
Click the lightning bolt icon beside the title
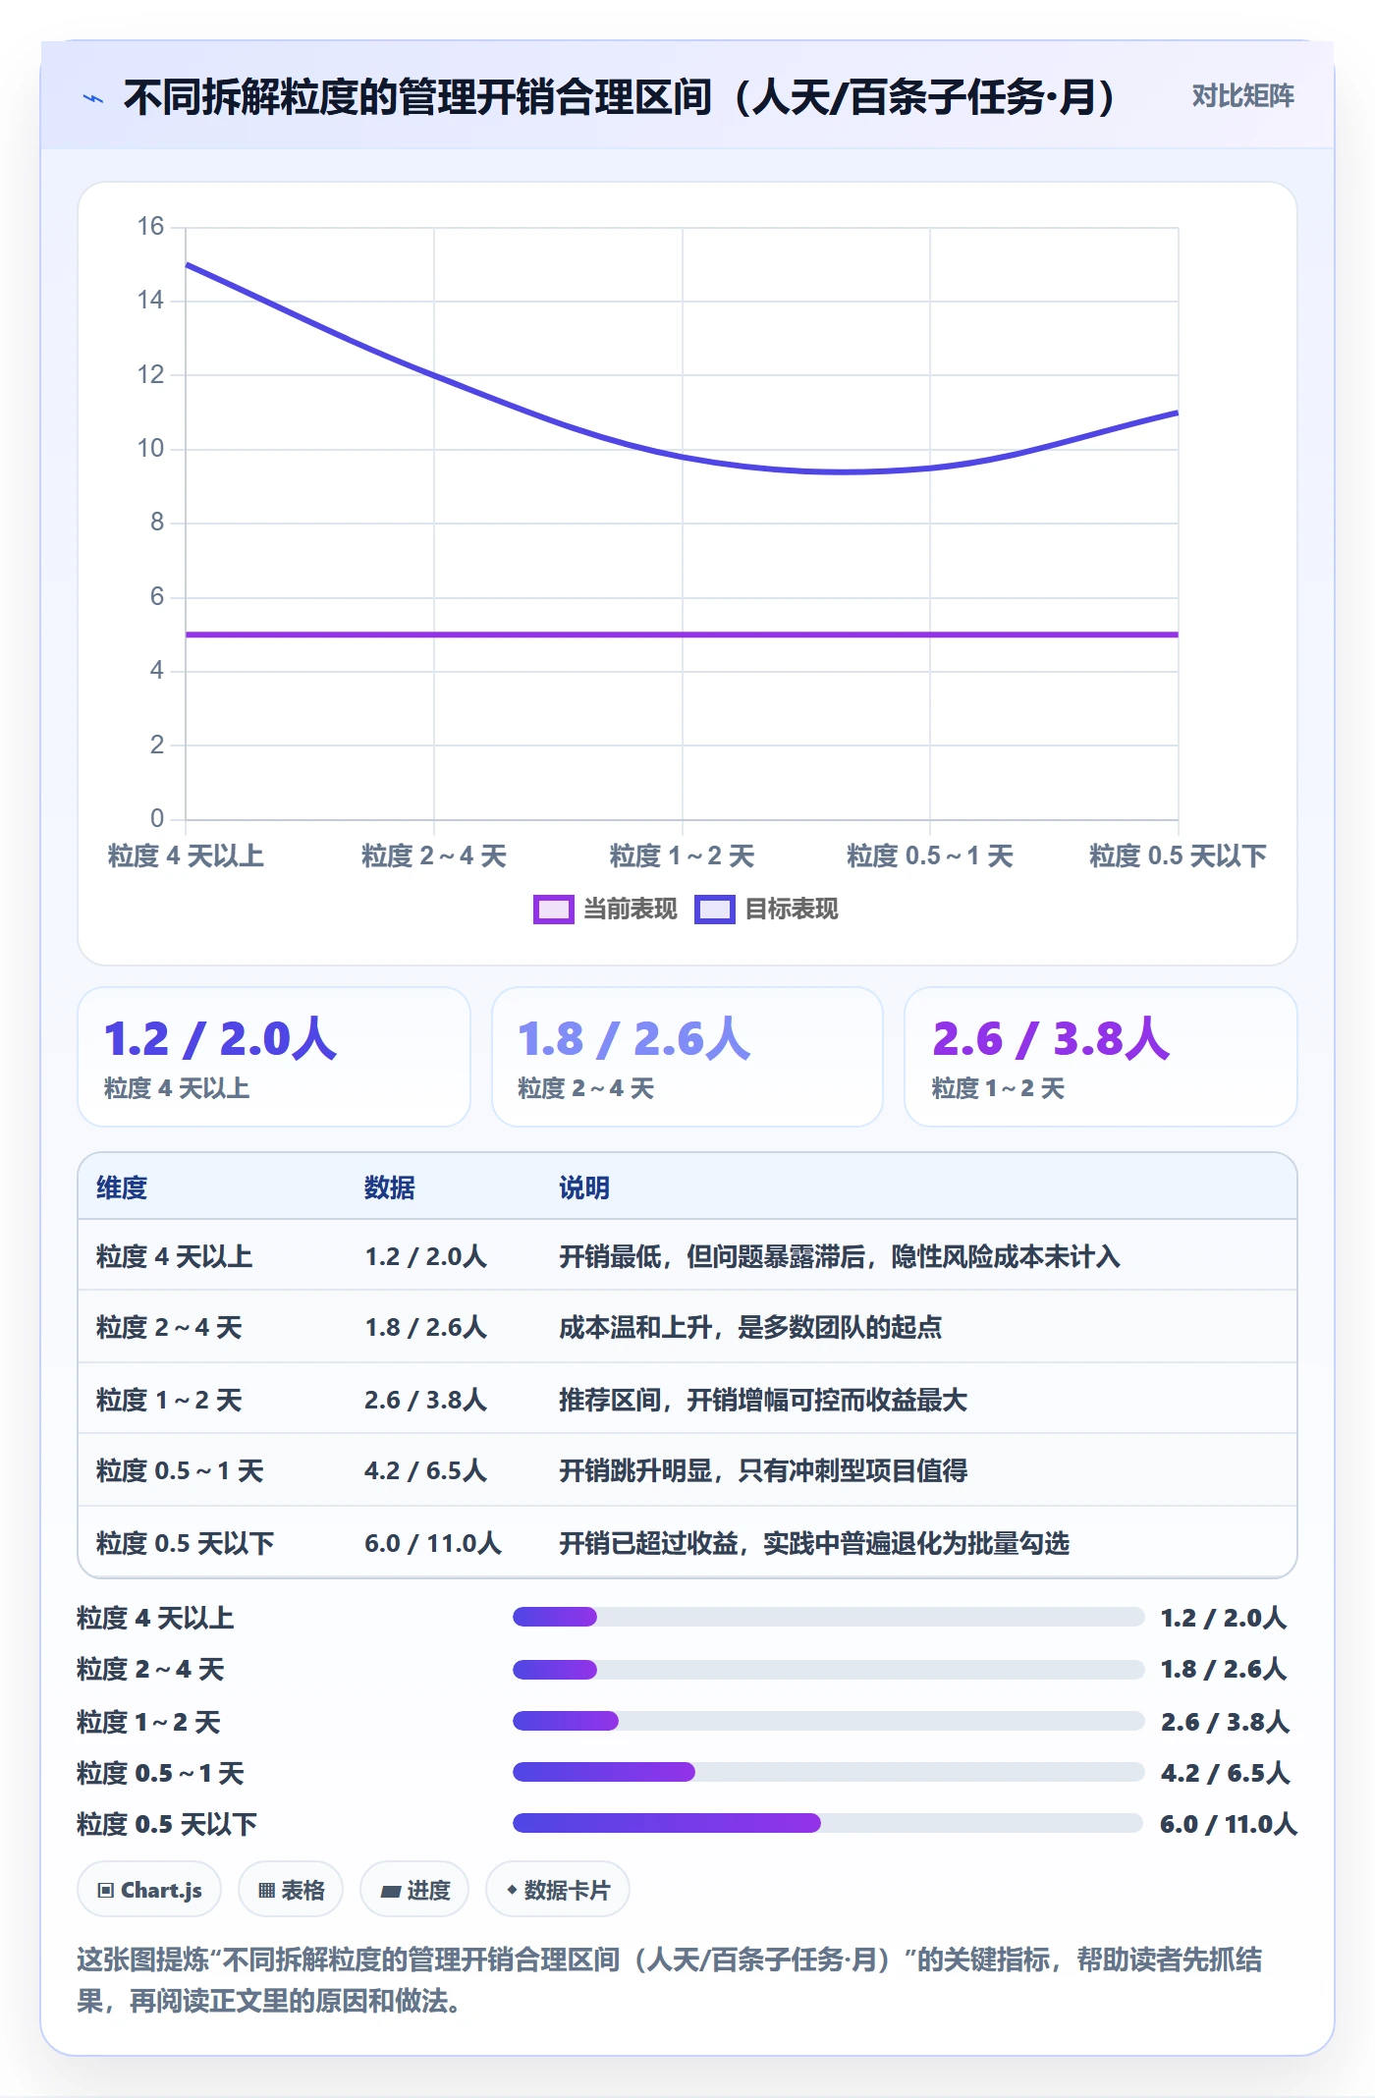[93, 98]
